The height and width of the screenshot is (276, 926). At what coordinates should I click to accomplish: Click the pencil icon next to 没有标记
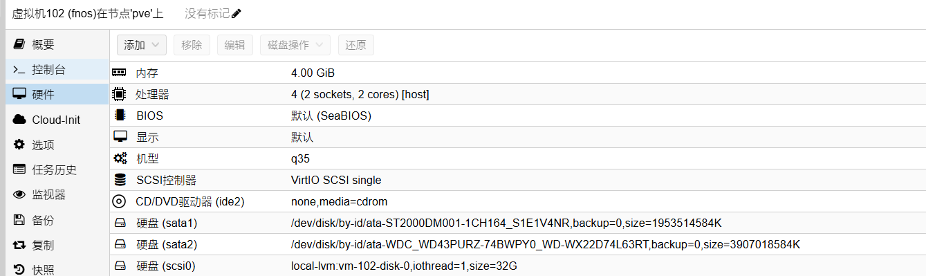(237, 14)
